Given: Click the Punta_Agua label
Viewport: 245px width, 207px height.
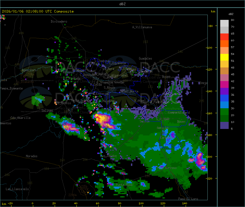Looking at the screenshot, I should (x=124, y=185).
